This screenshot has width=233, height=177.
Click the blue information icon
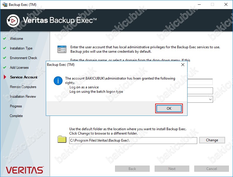pyautogui.click(x=58, y=81)
